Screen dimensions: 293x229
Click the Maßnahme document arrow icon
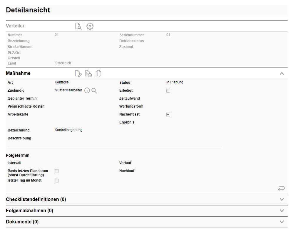88,74
